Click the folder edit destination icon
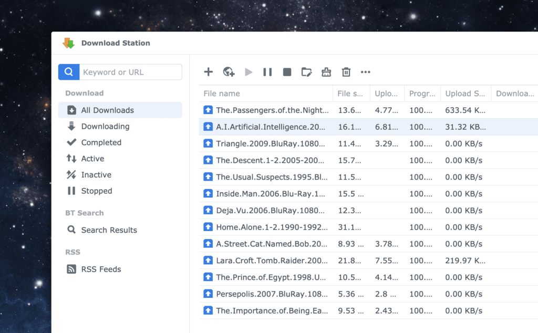The width and height of the screenshot is (538, 333). [x=306, y=72]
